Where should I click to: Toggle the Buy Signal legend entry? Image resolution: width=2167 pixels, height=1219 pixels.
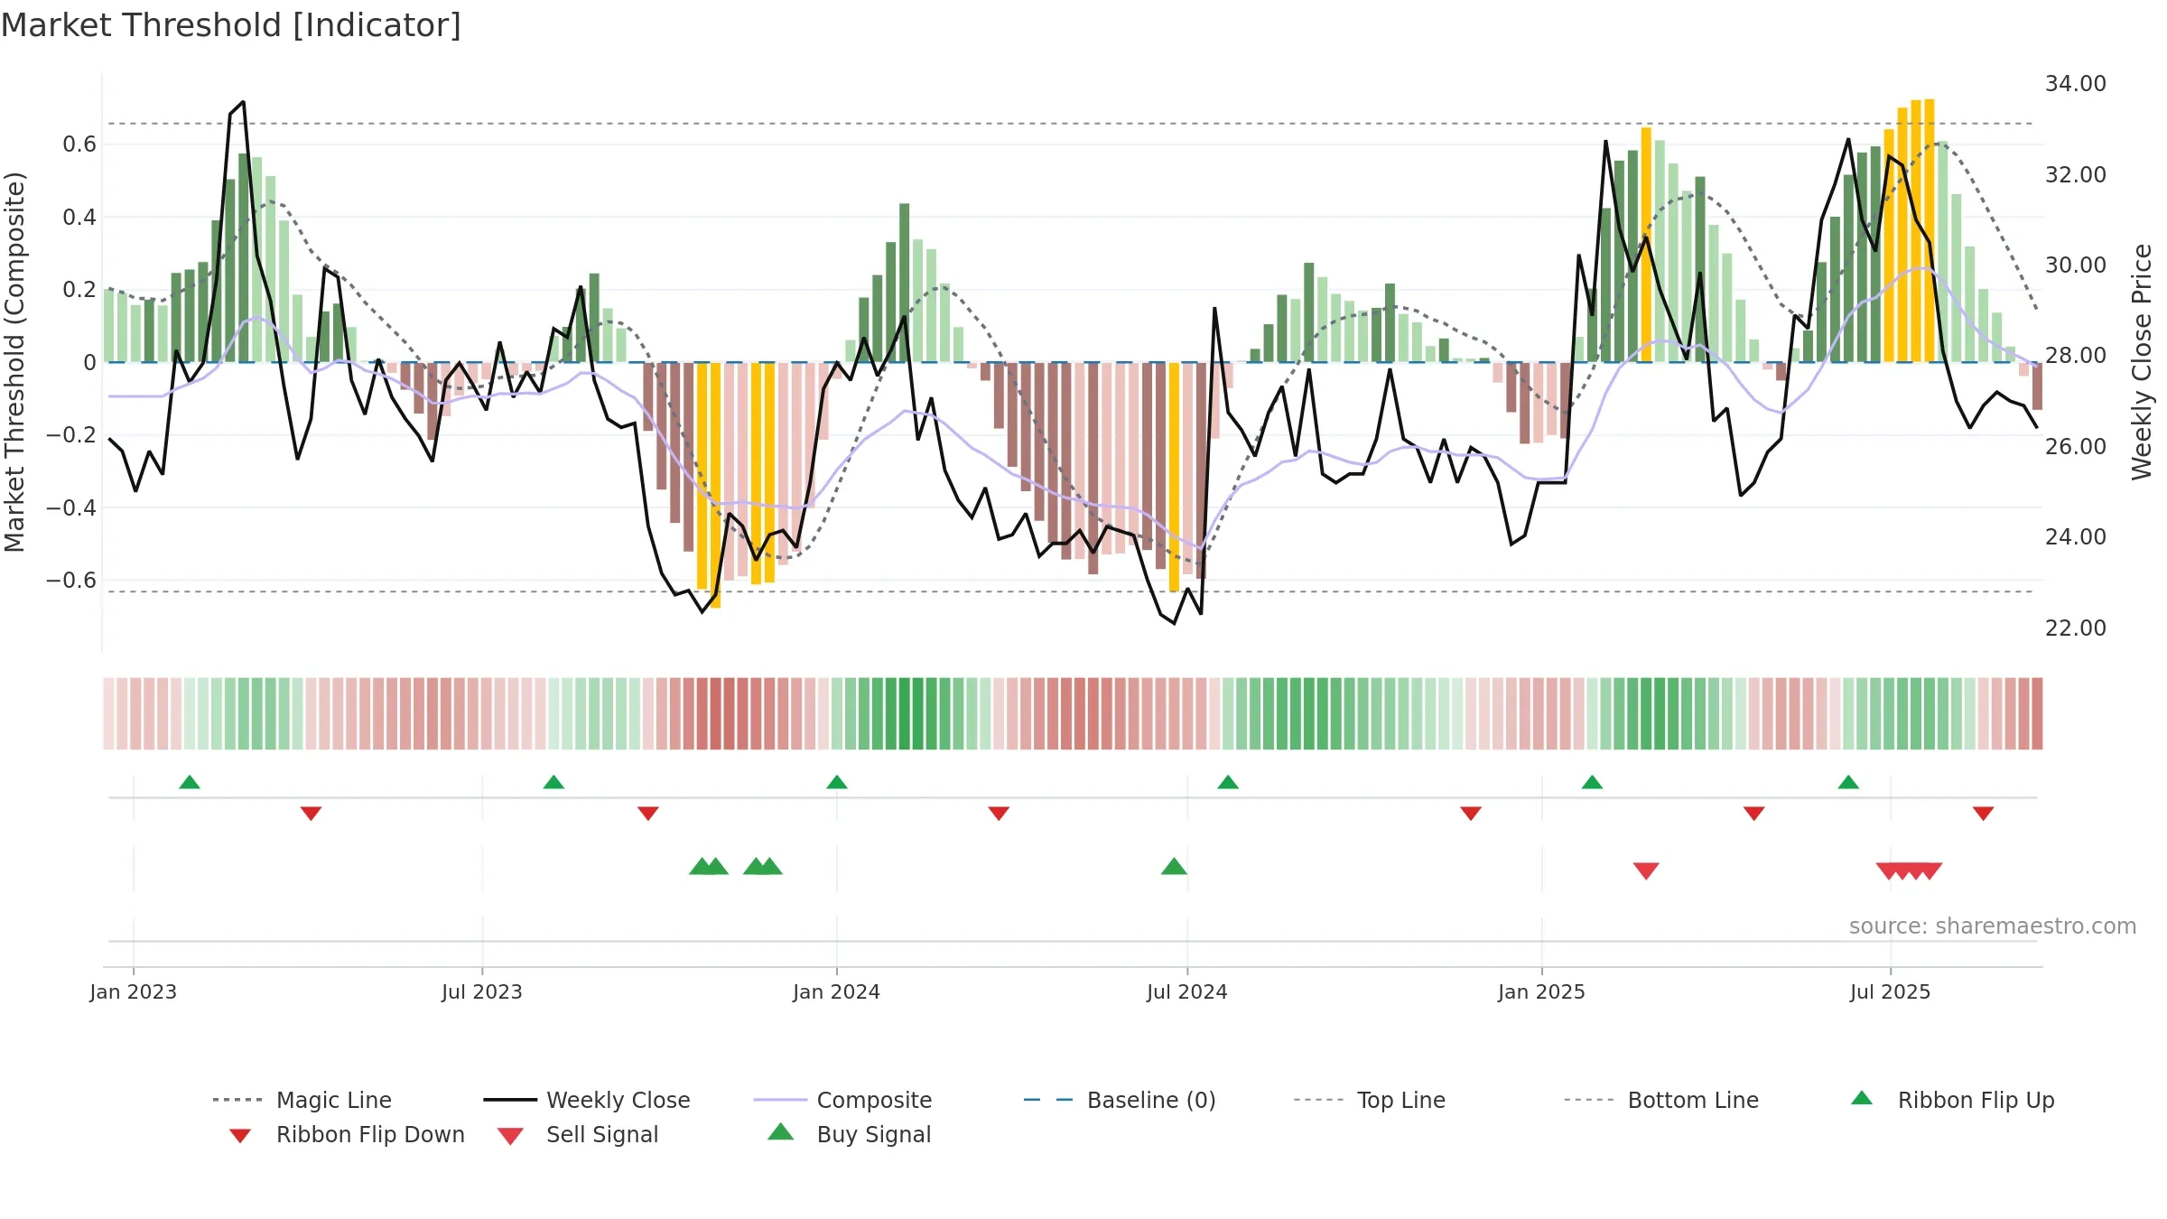coord(849,1134)
